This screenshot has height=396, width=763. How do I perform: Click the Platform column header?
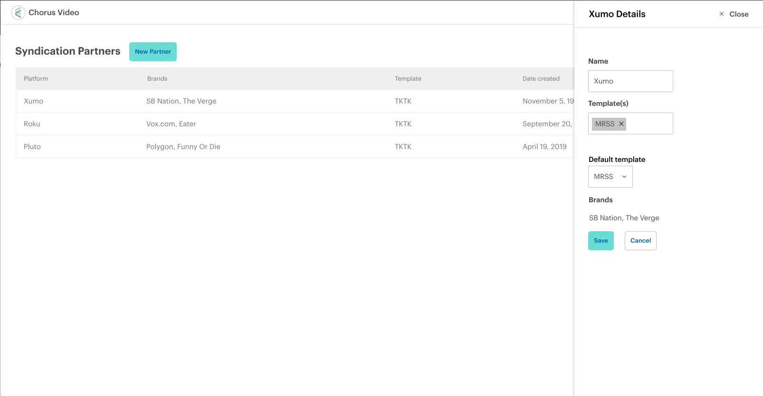(36, 79)
